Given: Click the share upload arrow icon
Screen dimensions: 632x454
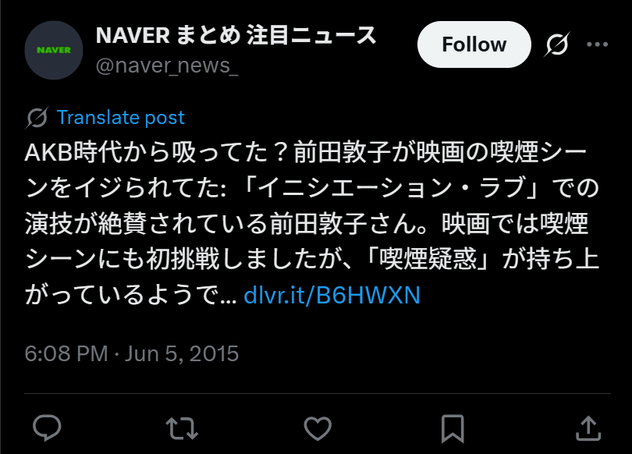Looking at the screenshot, I should 588,428.
